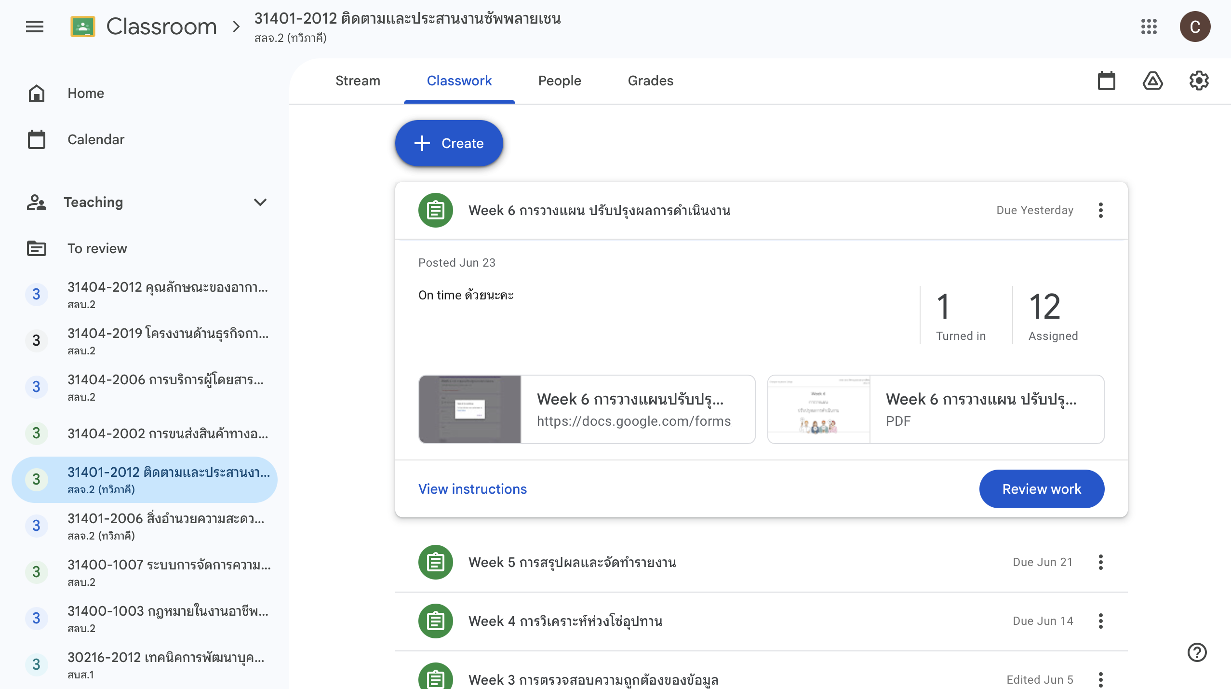This screenshot has height=689, width=1231.
Task: Expand Week 5 การสรุปผลและจัดทำรายงาน
Action: tap(762, 562)
